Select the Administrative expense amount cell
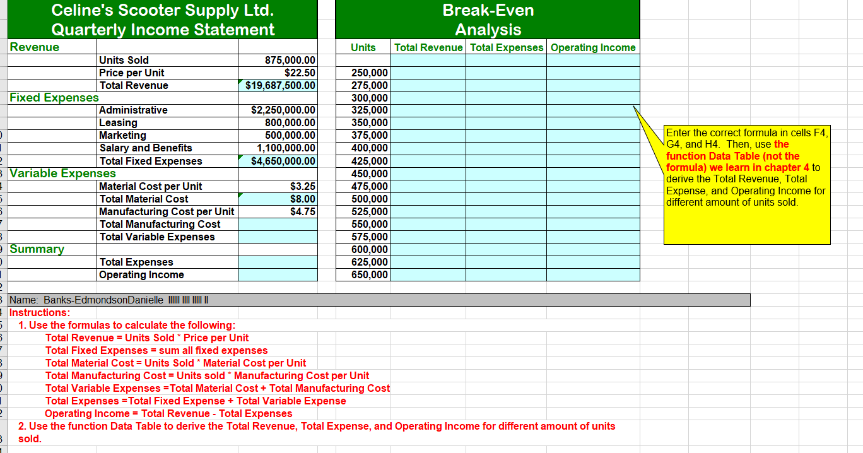 (278, 110)
